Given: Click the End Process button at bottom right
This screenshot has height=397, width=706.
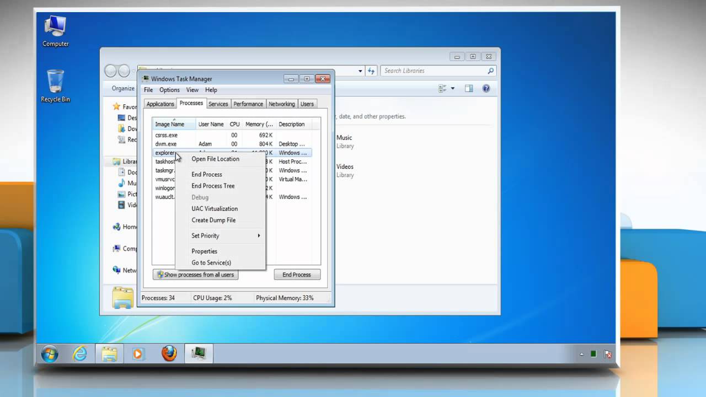Looking at the screenshot, I should 297,275.
